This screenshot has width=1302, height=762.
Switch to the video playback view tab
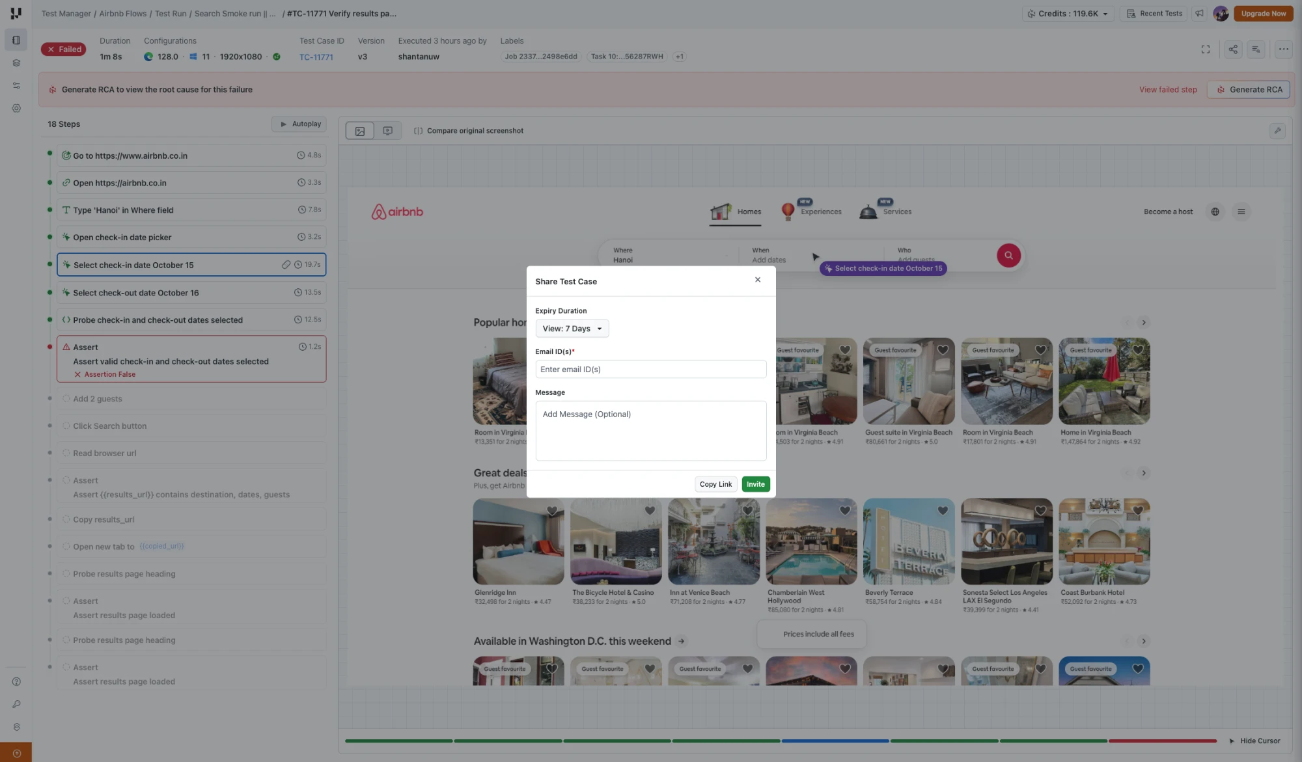click(387, 131)
